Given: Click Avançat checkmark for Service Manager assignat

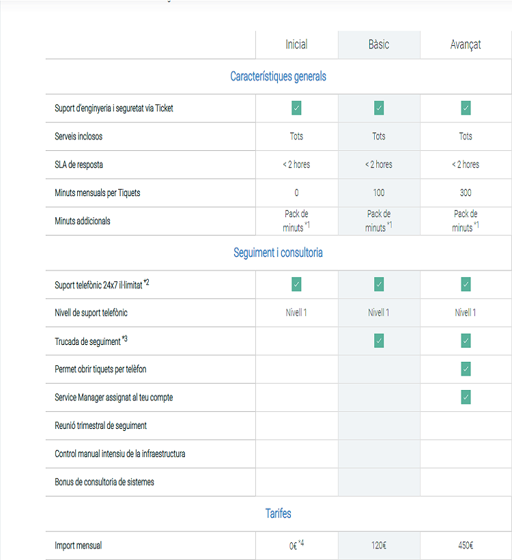Looking at the screenshot, I should pyautogui.click(x=466, y=397).
